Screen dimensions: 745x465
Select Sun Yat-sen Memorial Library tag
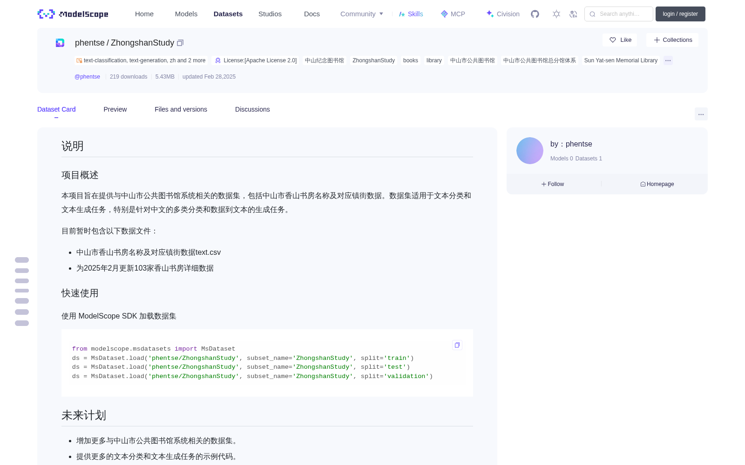(x=621, y=60)
